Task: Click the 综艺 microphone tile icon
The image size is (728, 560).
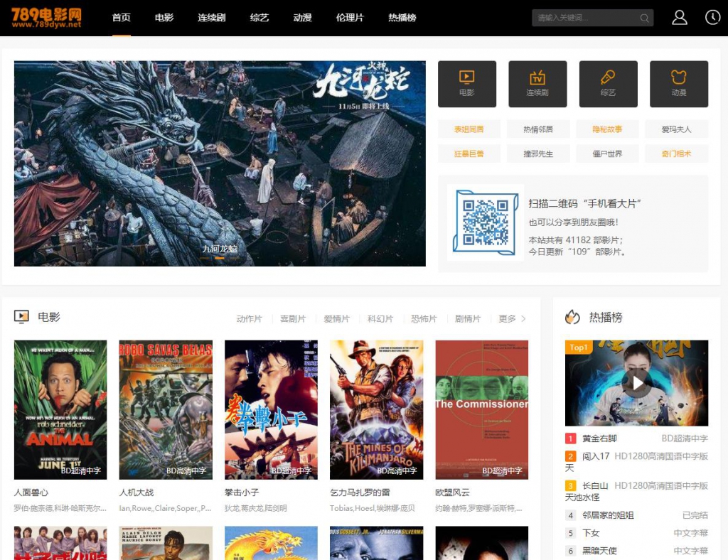Action: [x=608, y=77]
